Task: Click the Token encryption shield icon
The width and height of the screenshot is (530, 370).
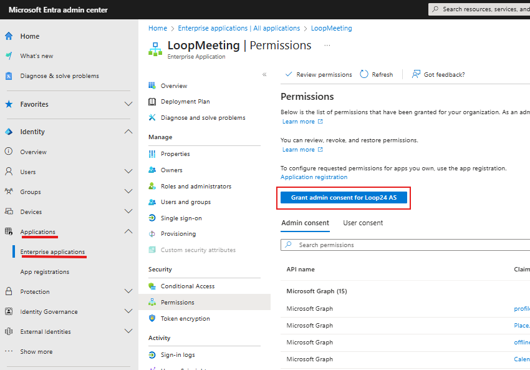Action: 152,318
